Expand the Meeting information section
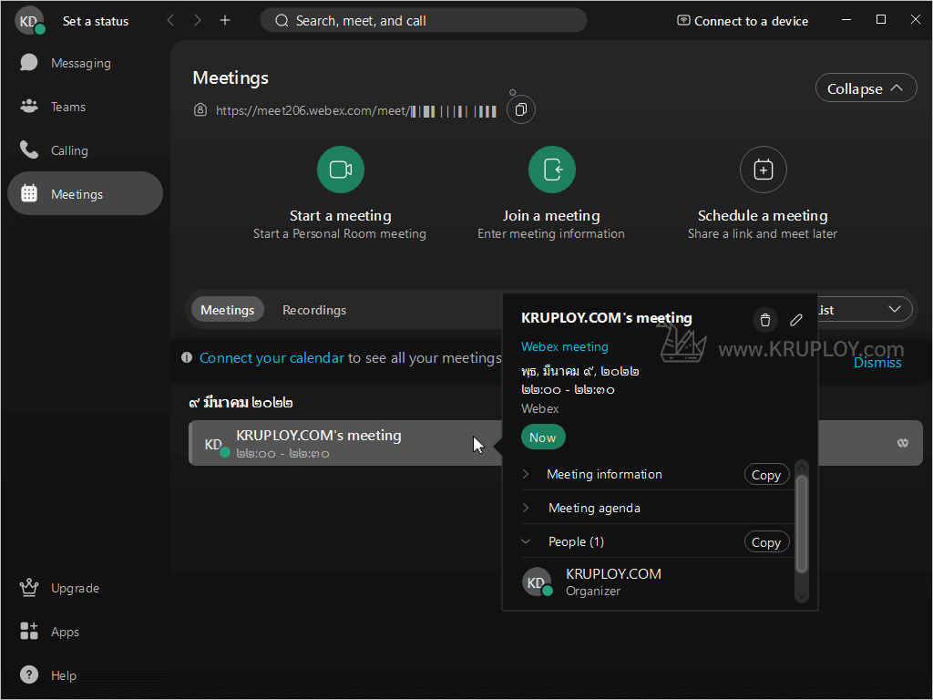Screen dimensions: 933x700 [526, 474]
